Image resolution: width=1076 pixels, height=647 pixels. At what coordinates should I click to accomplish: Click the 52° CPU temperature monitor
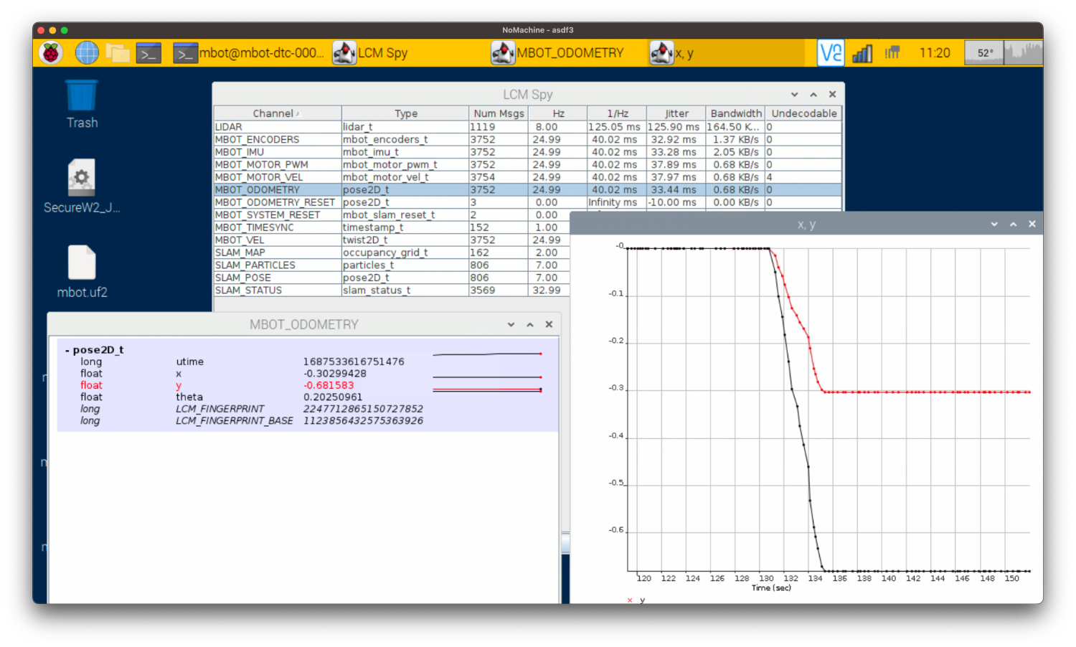pyautogui.click(x=985, y=53)
